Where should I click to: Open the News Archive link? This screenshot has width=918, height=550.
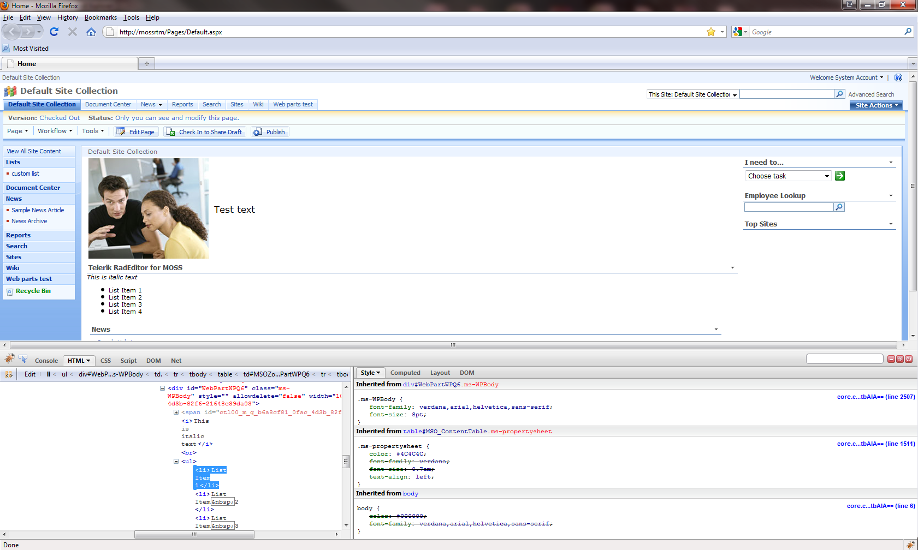[x=29, y=221]
